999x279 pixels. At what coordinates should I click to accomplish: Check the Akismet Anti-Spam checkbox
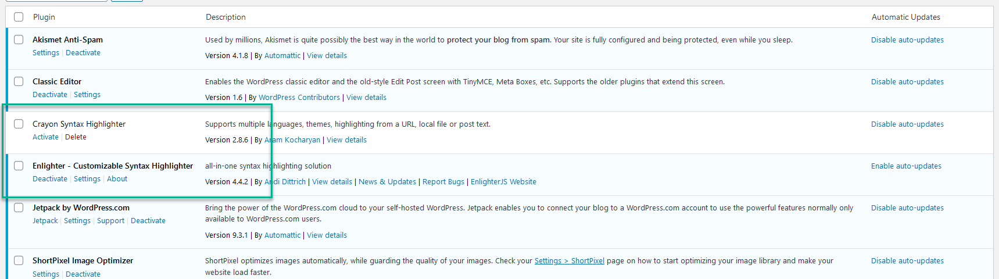click(x=19, y=40)
